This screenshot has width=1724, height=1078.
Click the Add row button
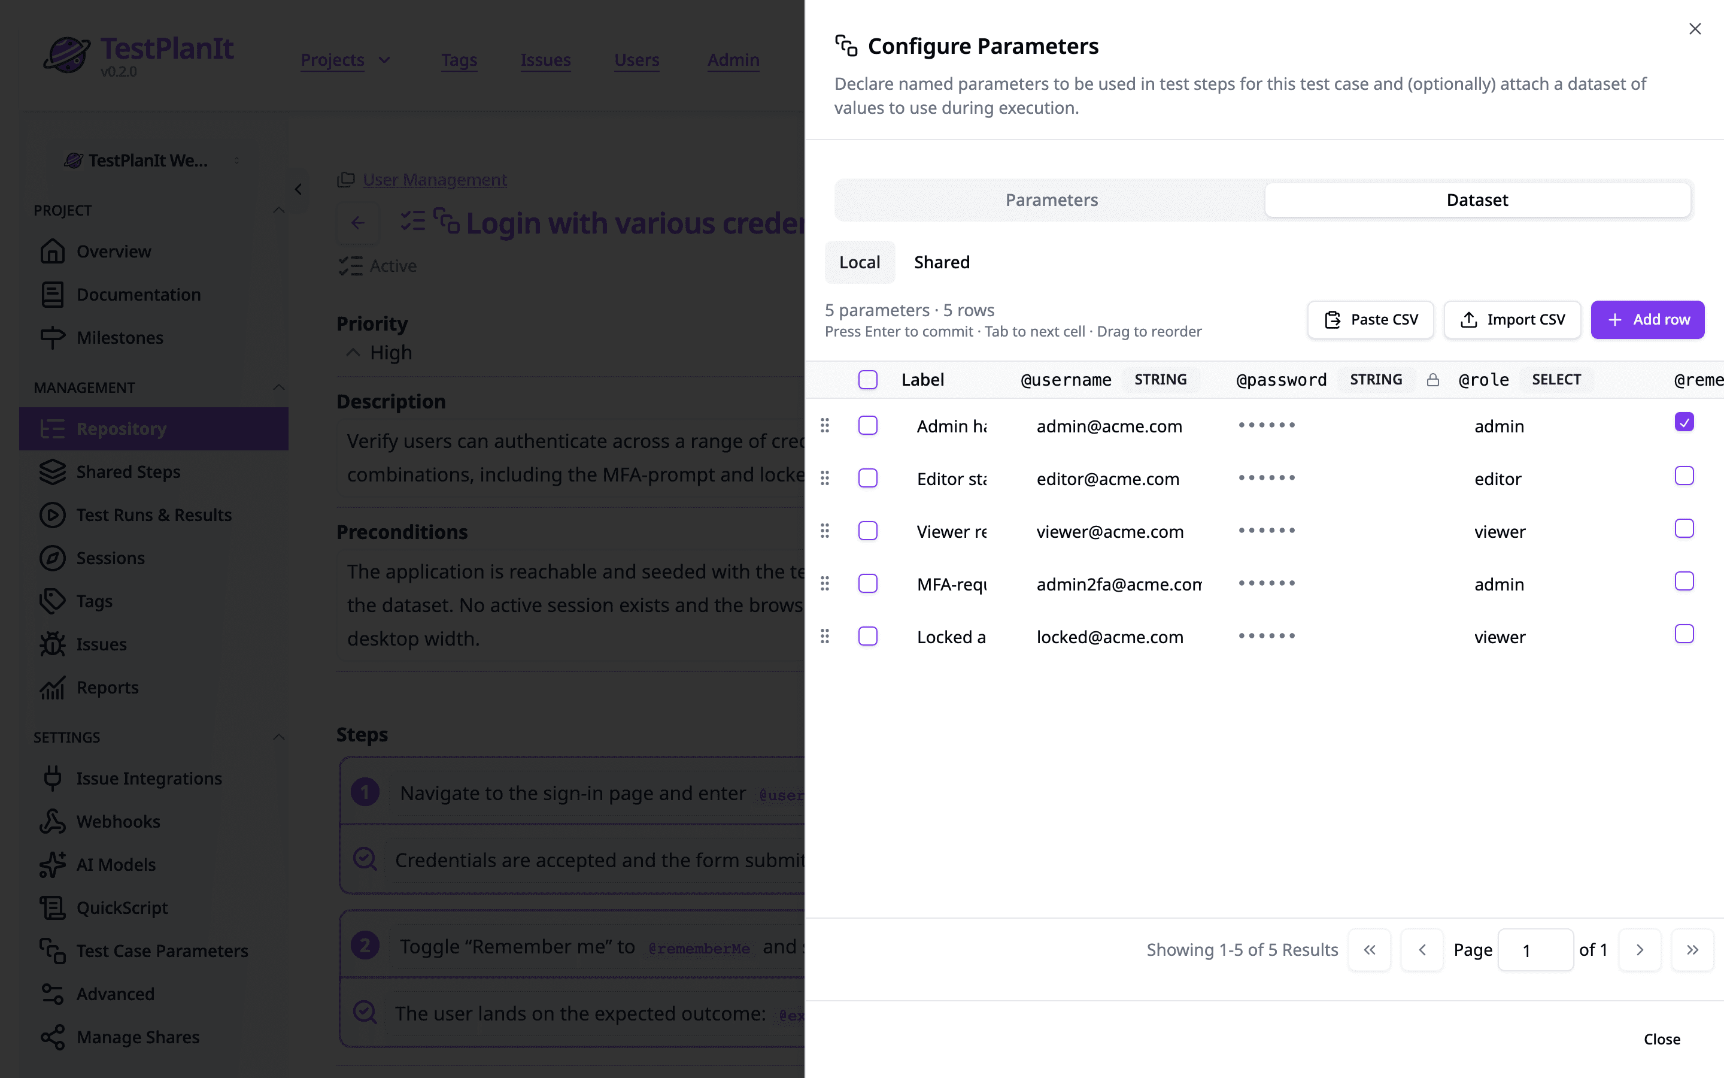tap(1647, 319)
